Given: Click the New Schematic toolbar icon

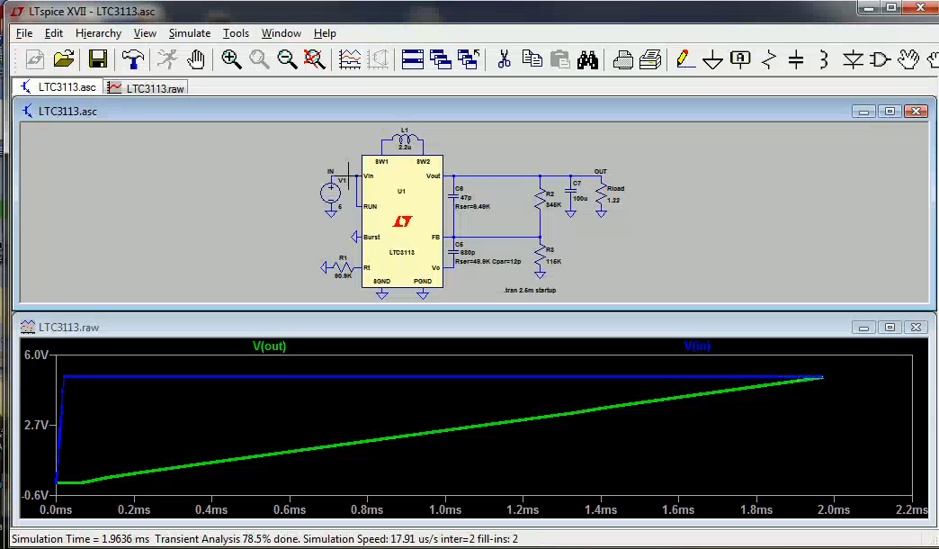Looking at the screenshot, I should tap(35, 59).
